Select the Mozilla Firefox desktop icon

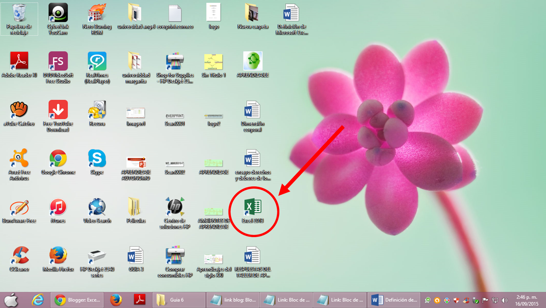(x=58, y=255)
